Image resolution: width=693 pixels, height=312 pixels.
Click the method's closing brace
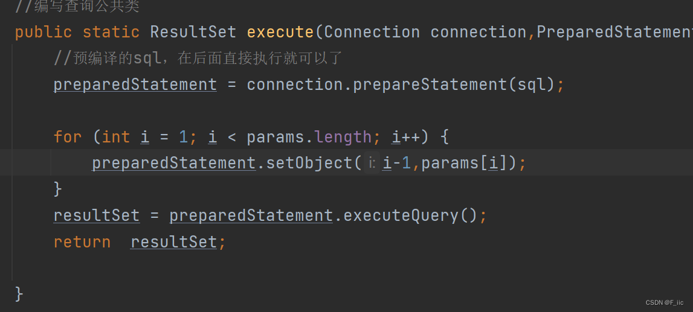(19, 294)
